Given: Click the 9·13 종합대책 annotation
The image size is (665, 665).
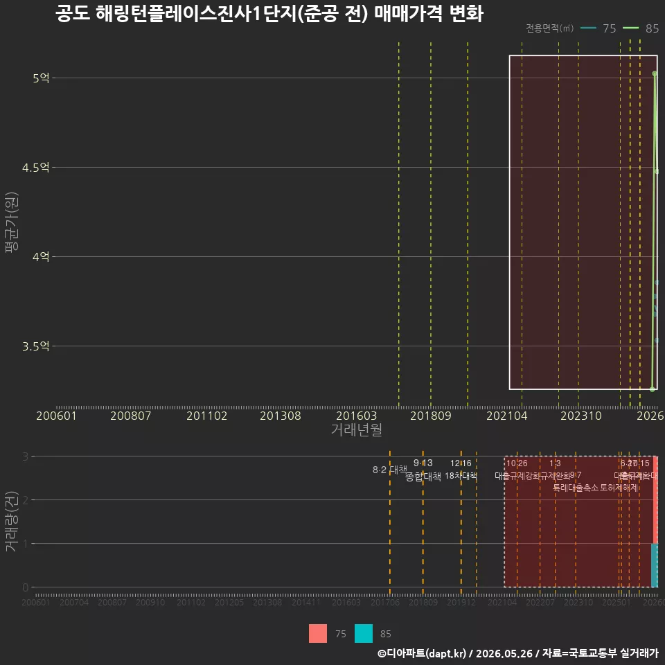Looking at the screenshot, I should [x=423, y=470].
